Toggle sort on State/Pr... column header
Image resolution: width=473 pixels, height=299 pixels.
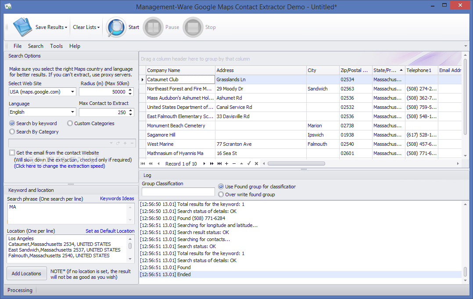pyautogui.click(x=389, y=70)
